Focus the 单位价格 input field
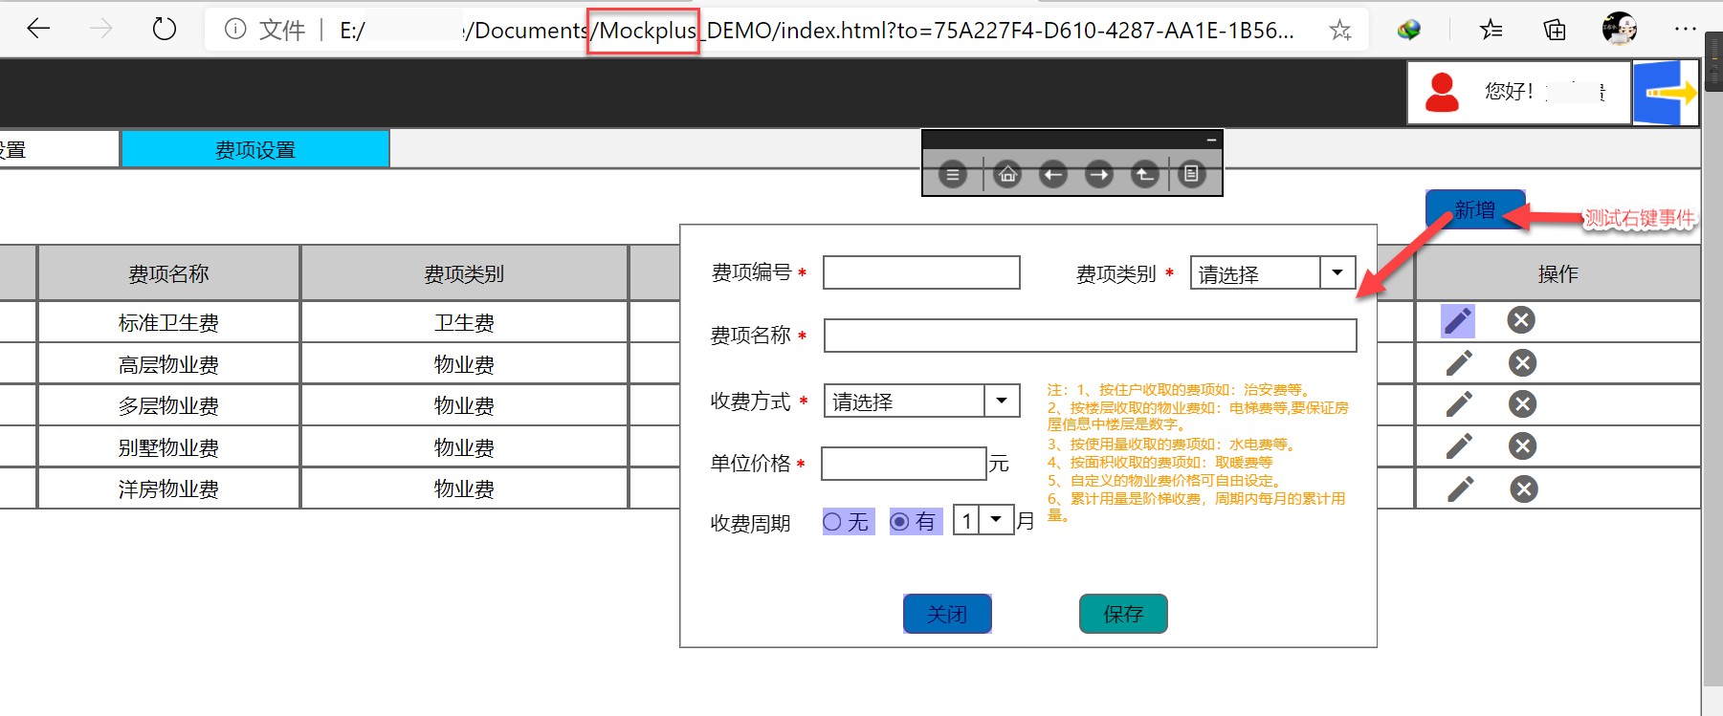This screenshot has height=716, width=1723. click(x=903, y=464)
